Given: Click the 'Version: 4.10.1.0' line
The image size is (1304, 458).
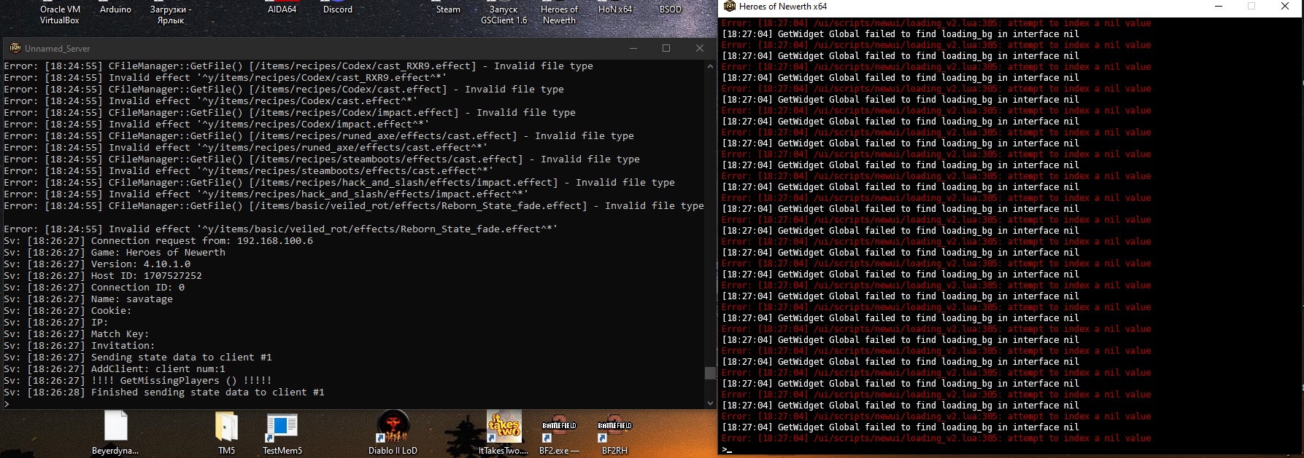Looking at the screenshot, I should (97, 264).
